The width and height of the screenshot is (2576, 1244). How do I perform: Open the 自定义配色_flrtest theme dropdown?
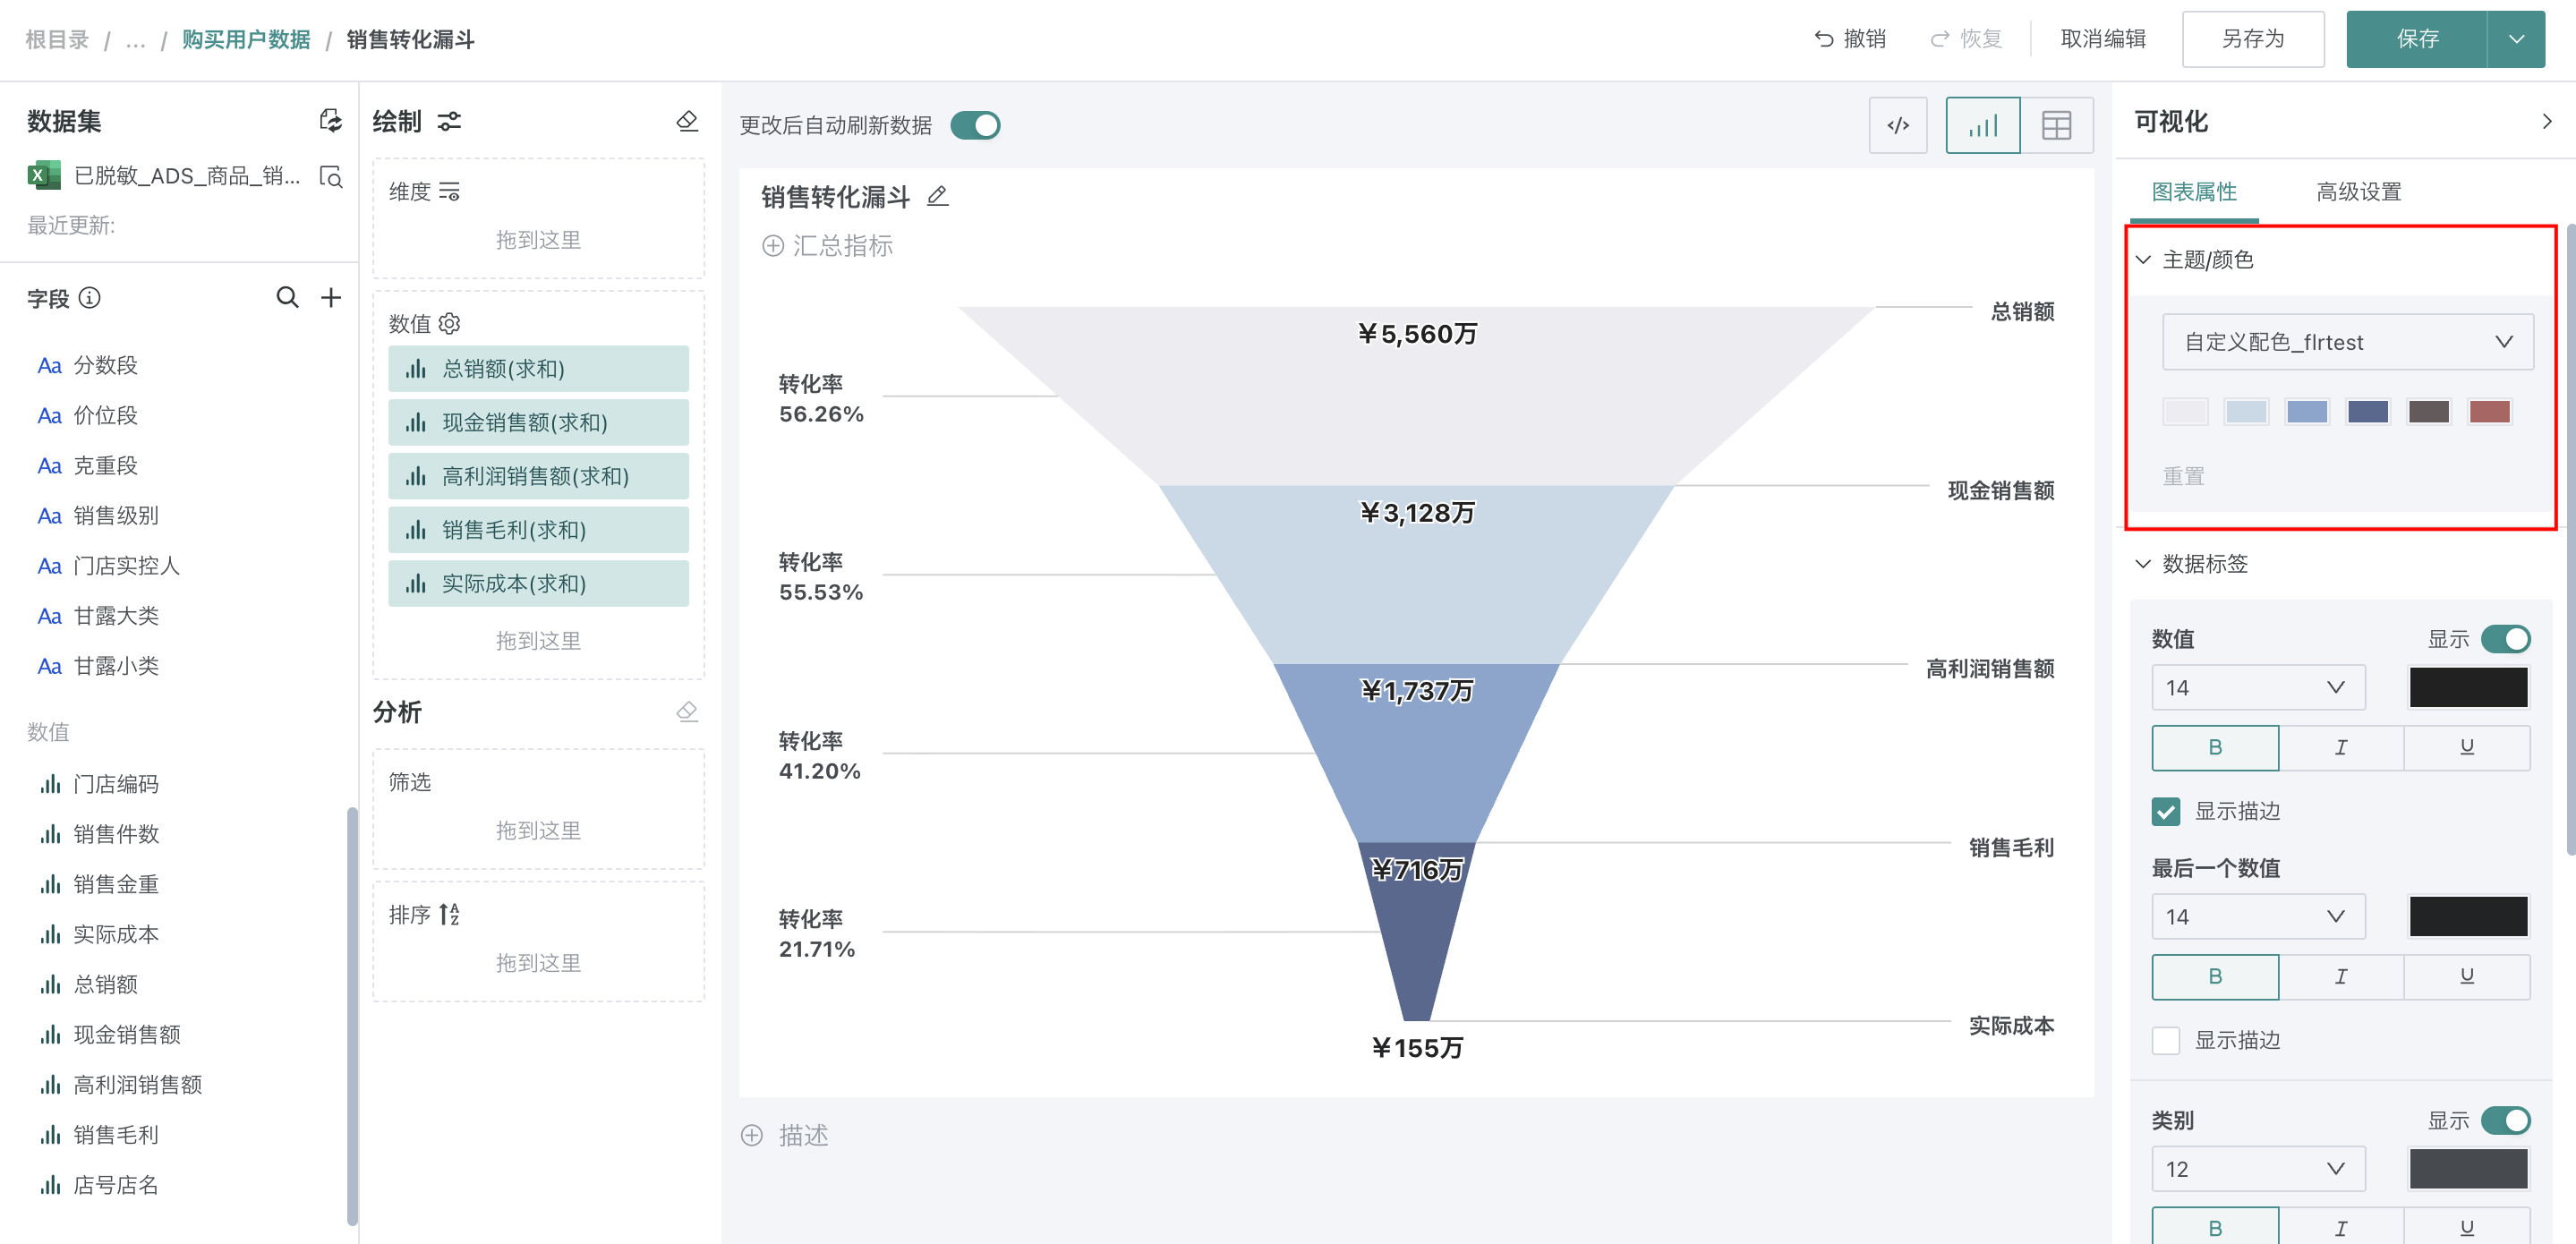click(x=2347, y=342)
